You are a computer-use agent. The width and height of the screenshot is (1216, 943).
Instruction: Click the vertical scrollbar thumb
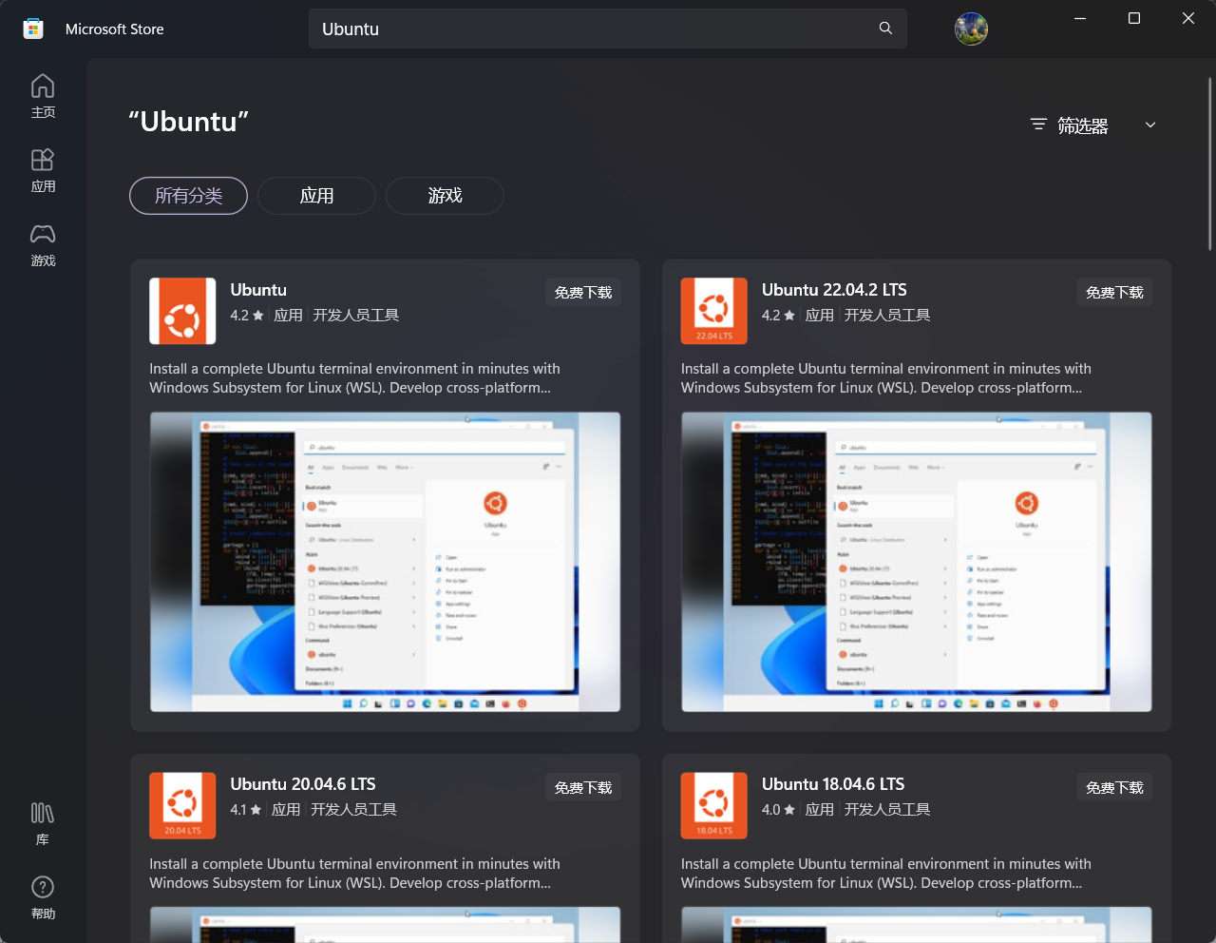click(1209, 164)
